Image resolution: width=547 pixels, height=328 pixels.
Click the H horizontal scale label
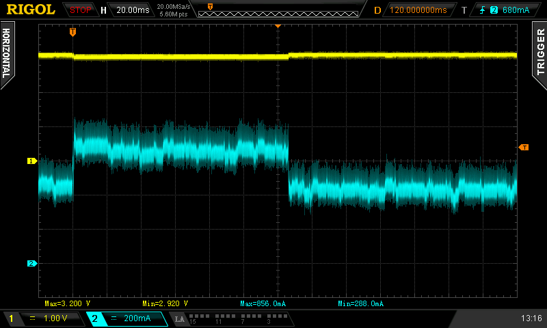tap(103, 10)
